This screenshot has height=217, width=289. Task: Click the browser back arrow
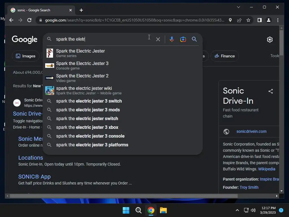(x=11, y=20)
